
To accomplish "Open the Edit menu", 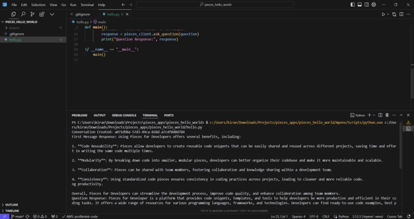I will [24, 5].
